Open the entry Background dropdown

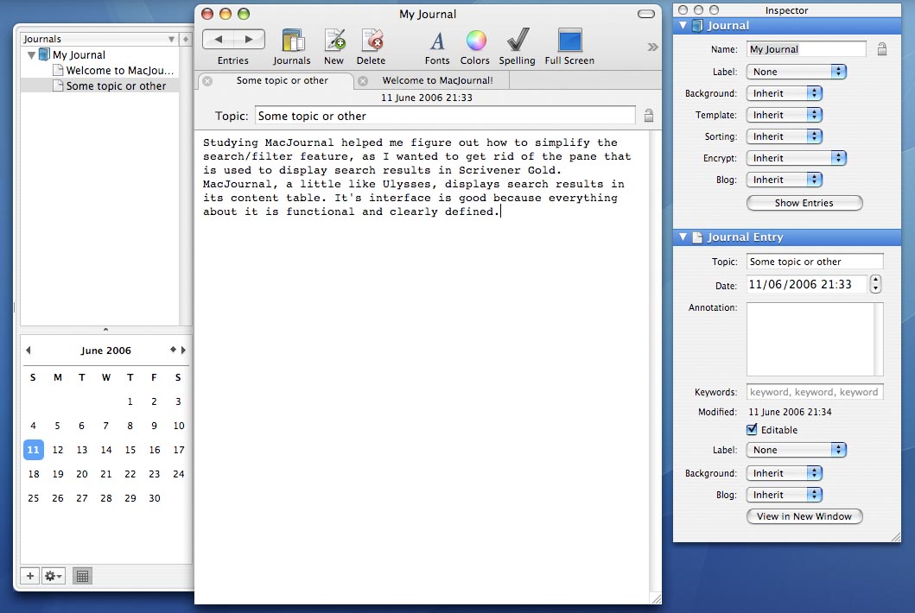coord(785,473)
